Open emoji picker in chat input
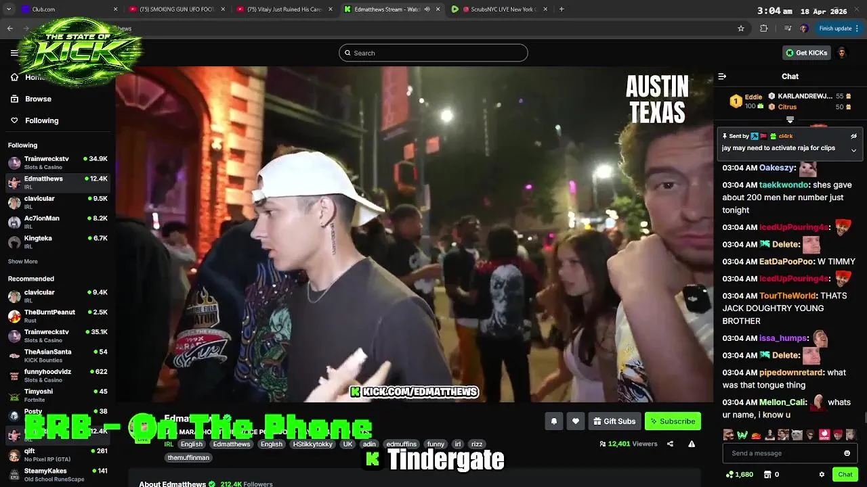867x487 pixels. 847,453
